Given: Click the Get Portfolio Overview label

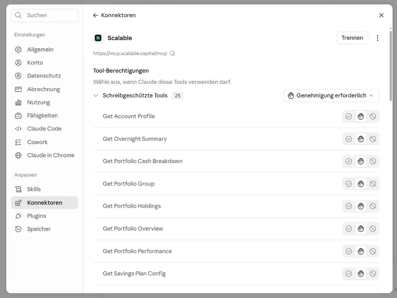Looking at the screenshot, I should click(x=133, y=228).
